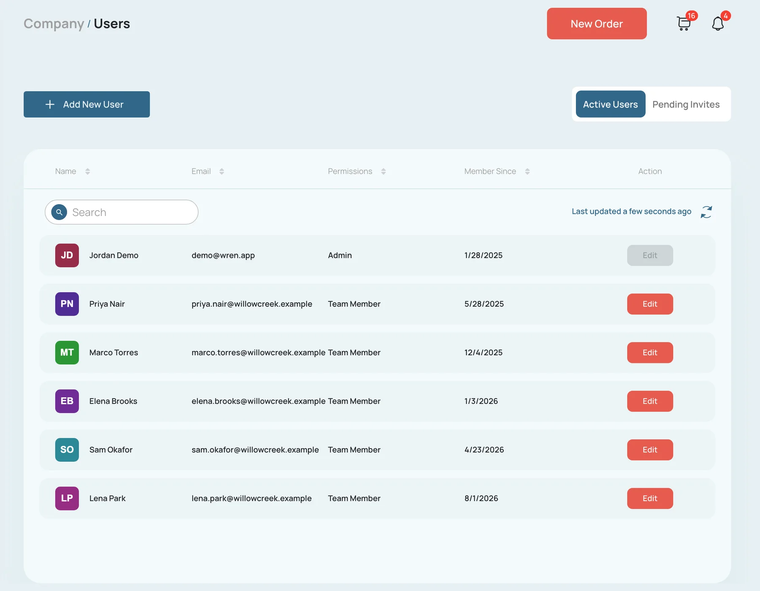The height and width of the screenshot is (591, 760).
Task: Click the MT avatar for Marco Torres
Action: click(67, 353)
